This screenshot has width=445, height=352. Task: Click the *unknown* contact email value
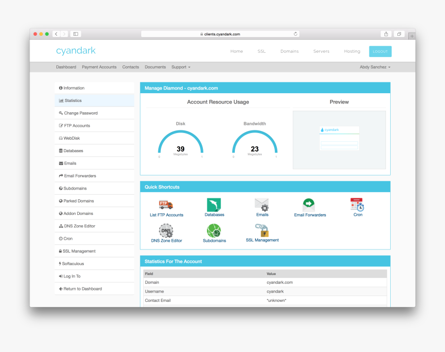tap(276, 300)
